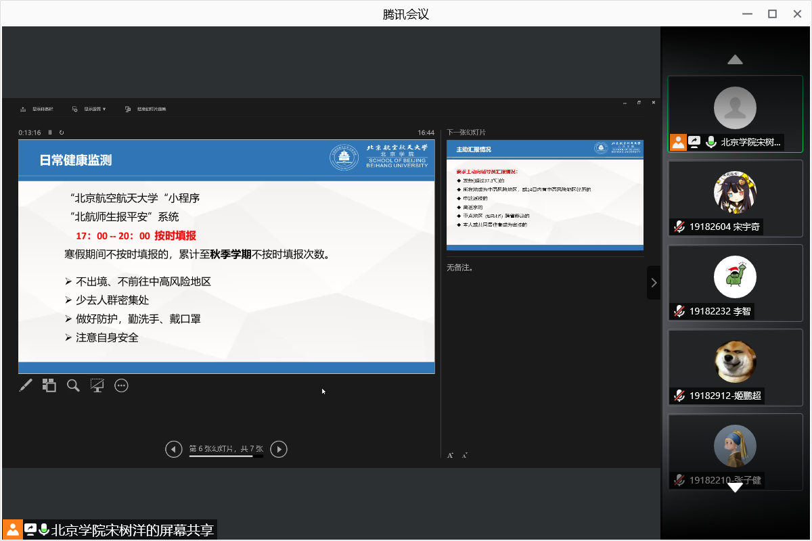812x541 pixels.
Task: Select 19182604 宋宇奇 video tile
Action: [736, 198]
